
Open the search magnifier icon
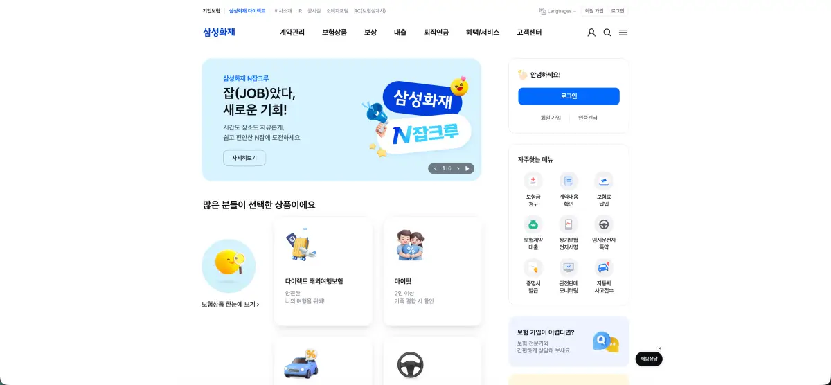pos(607,33)
